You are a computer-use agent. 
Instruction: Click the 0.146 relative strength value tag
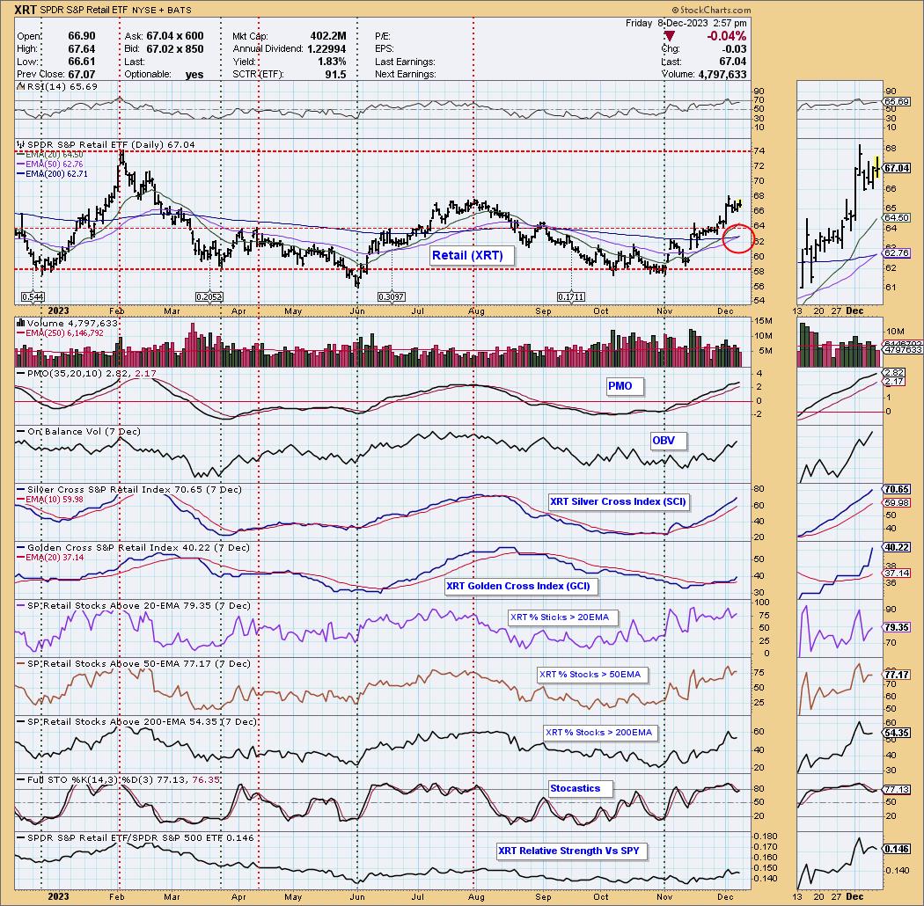coord(897,849)
